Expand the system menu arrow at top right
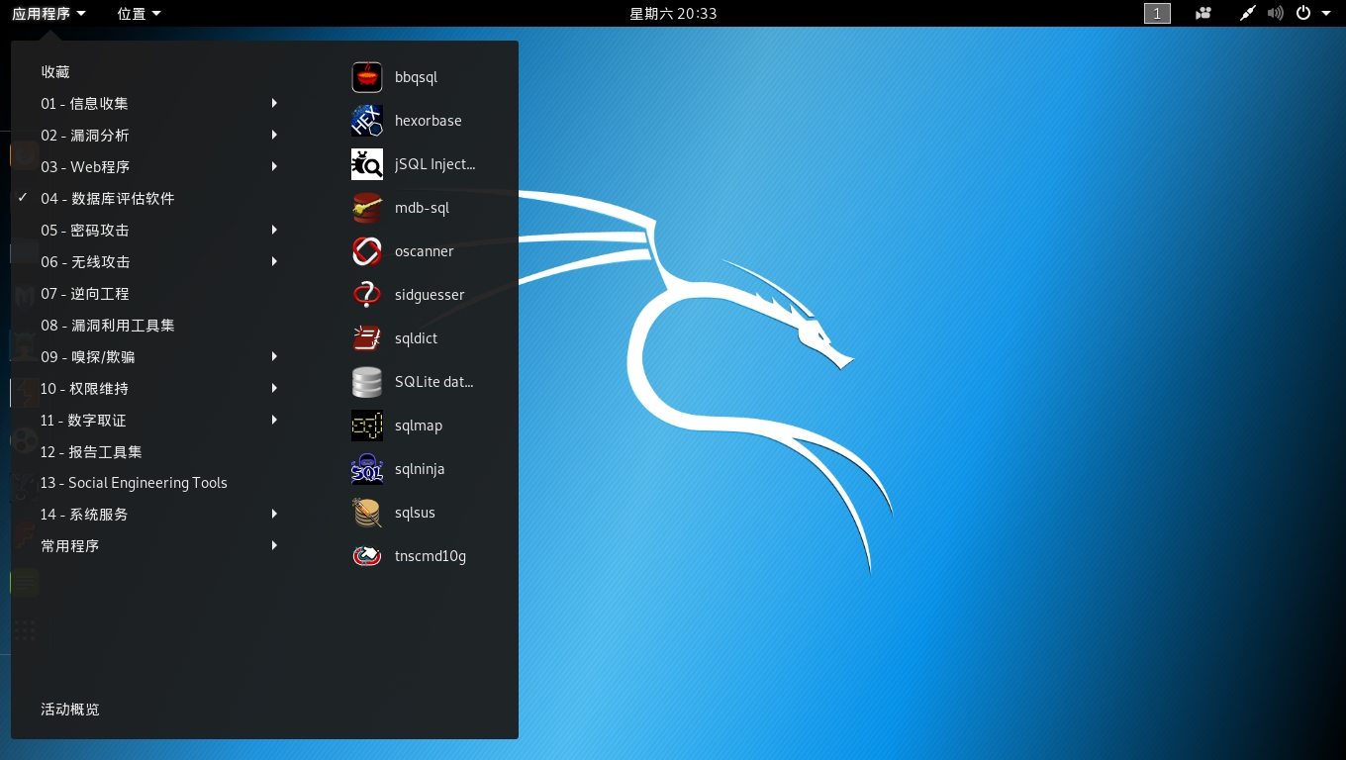 click(1326, 13)
